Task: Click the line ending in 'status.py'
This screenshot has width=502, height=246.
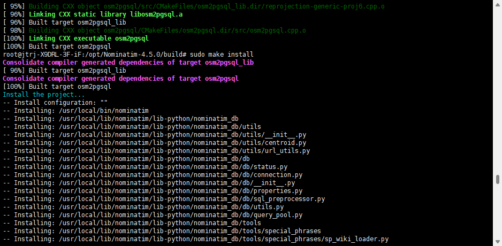Action: (x=146, y=167)
